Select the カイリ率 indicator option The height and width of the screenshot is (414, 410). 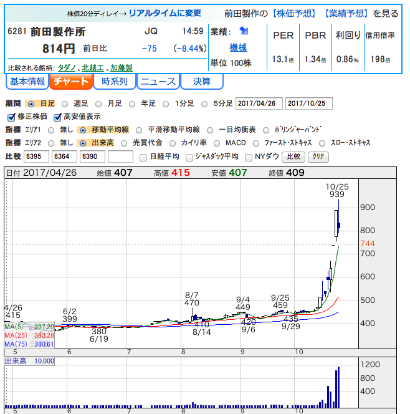click(x=173, y=143)
